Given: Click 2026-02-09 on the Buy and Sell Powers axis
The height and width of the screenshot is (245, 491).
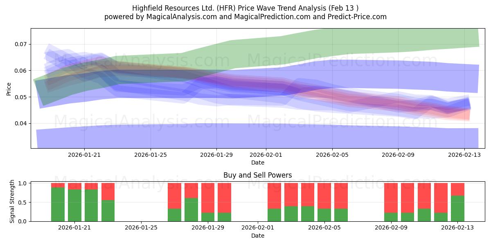Looking at the screenshot, I should [391, 228].
